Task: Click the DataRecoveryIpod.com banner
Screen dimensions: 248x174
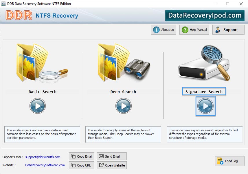Action: click(x=205, y=16)
